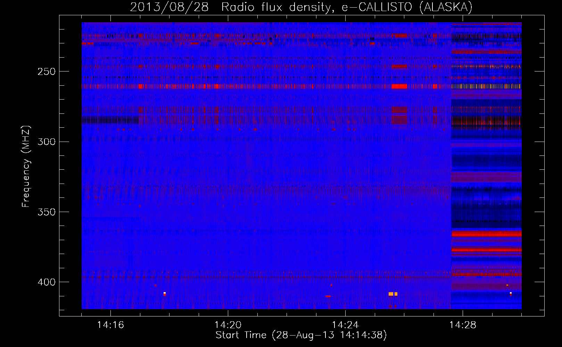Viewport: 562px width, 347px height.
Task: Click the 14:16 time tick label
Action: [x=110, y=325]
